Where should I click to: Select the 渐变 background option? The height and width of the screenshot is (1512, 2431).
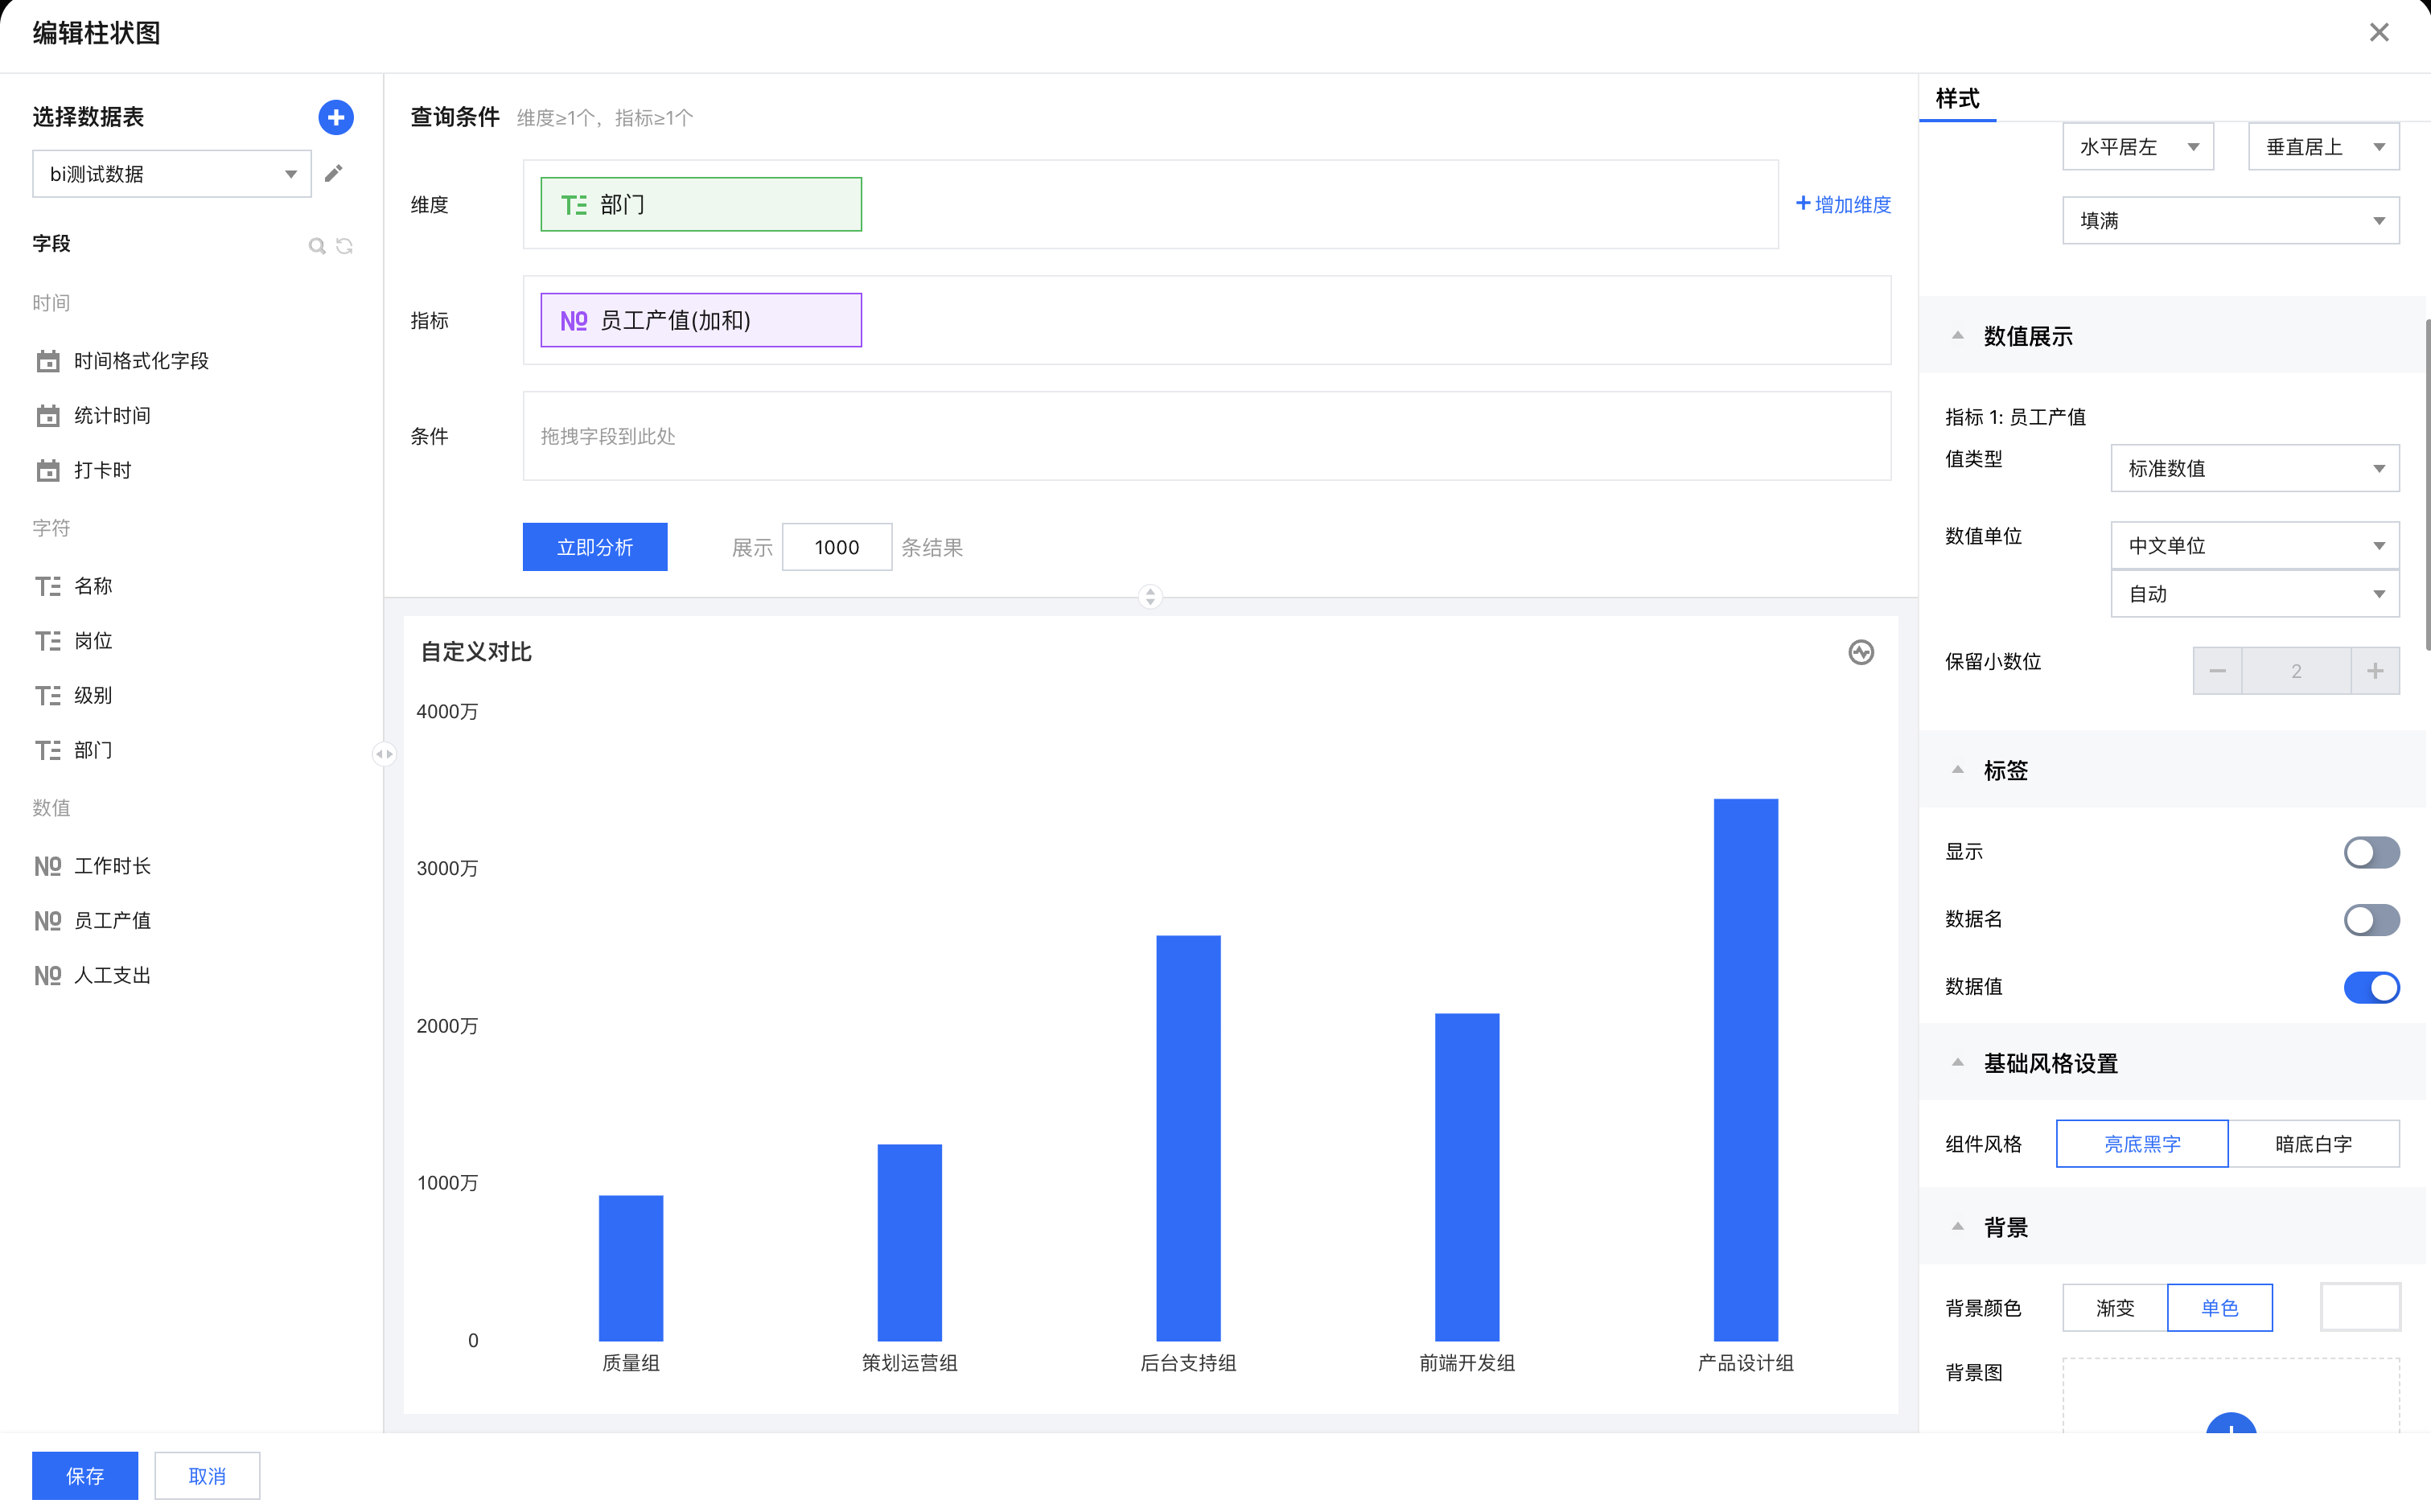point(2114,1307)
